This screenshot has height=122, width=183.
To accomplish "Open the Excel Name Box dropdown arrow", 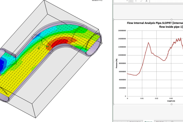I will 127,1.
